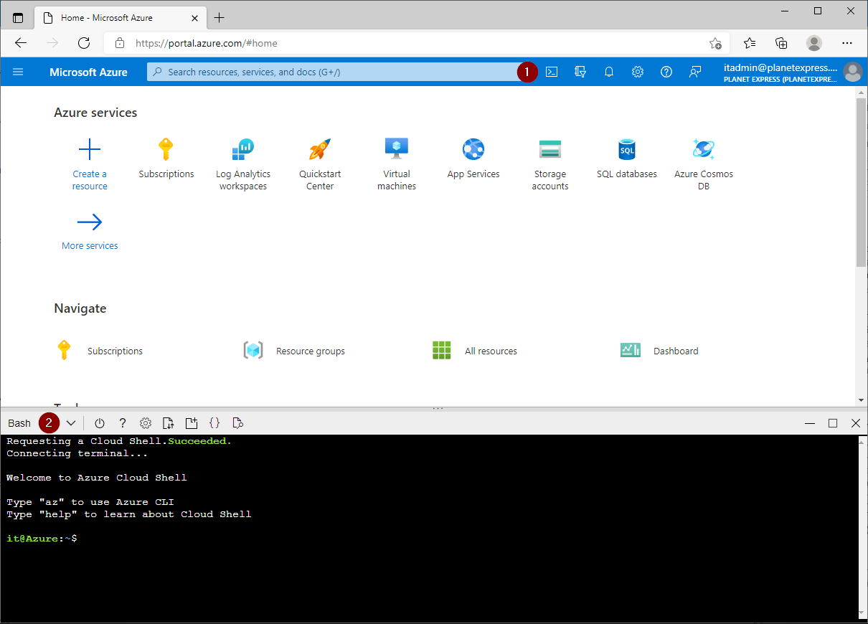Open a new browser tab
This screenshot has width=868, height=624.
(220, 17)
